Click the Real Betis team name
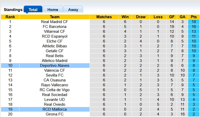The width and height of the screenshot is (200, 117). [54, 56]
